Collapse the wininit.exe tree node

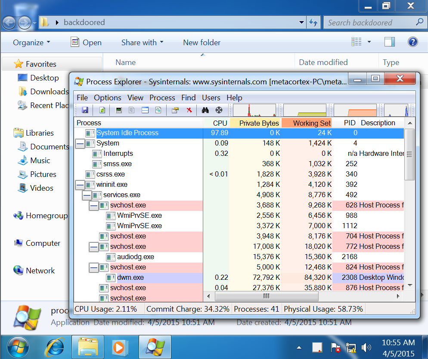coord(80,185)
